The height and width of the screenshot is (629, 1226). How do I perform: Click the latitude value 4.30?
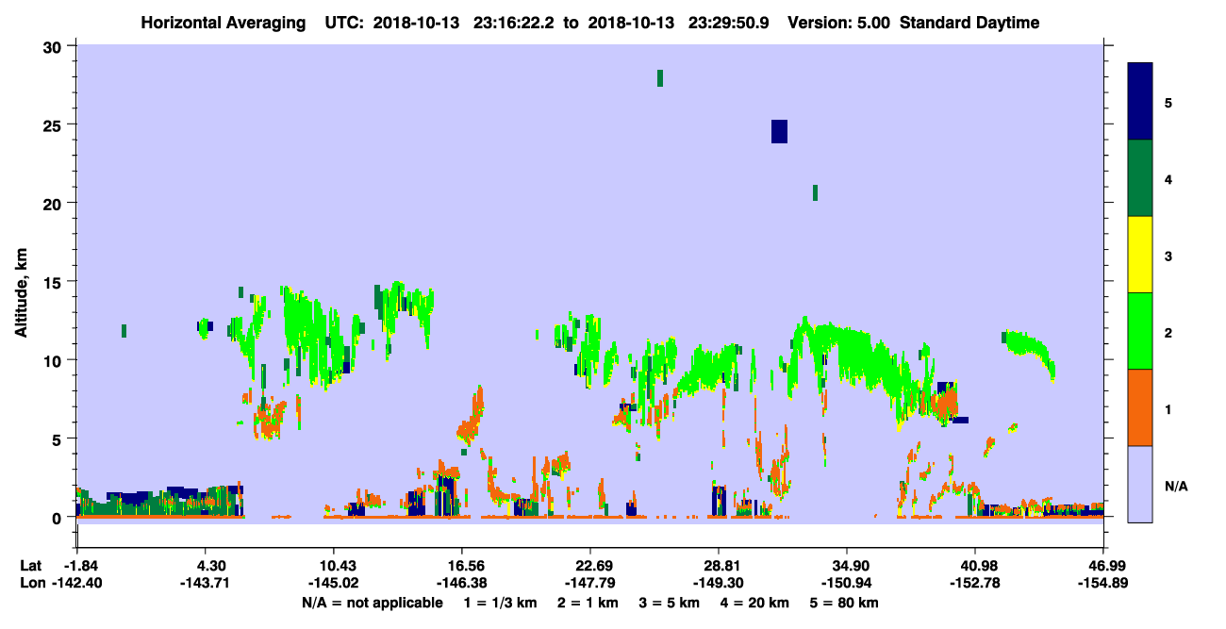click(205, 565)
